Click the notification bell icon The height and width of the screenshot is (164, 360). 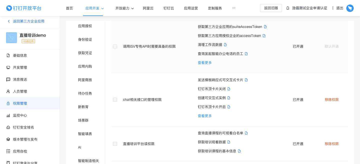[288, 8]
